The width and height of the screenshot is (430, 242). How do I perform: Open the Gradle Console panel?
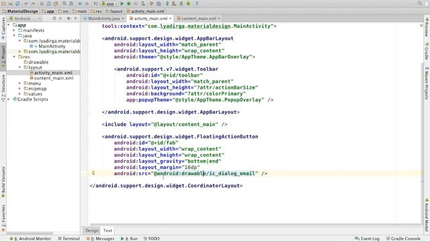pyautogui.click(x=403, y=239)
